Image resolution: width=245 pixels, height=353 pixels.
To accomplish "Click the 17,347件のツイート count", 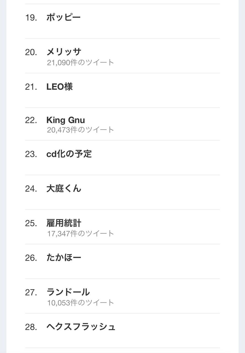I will [80, 234].
